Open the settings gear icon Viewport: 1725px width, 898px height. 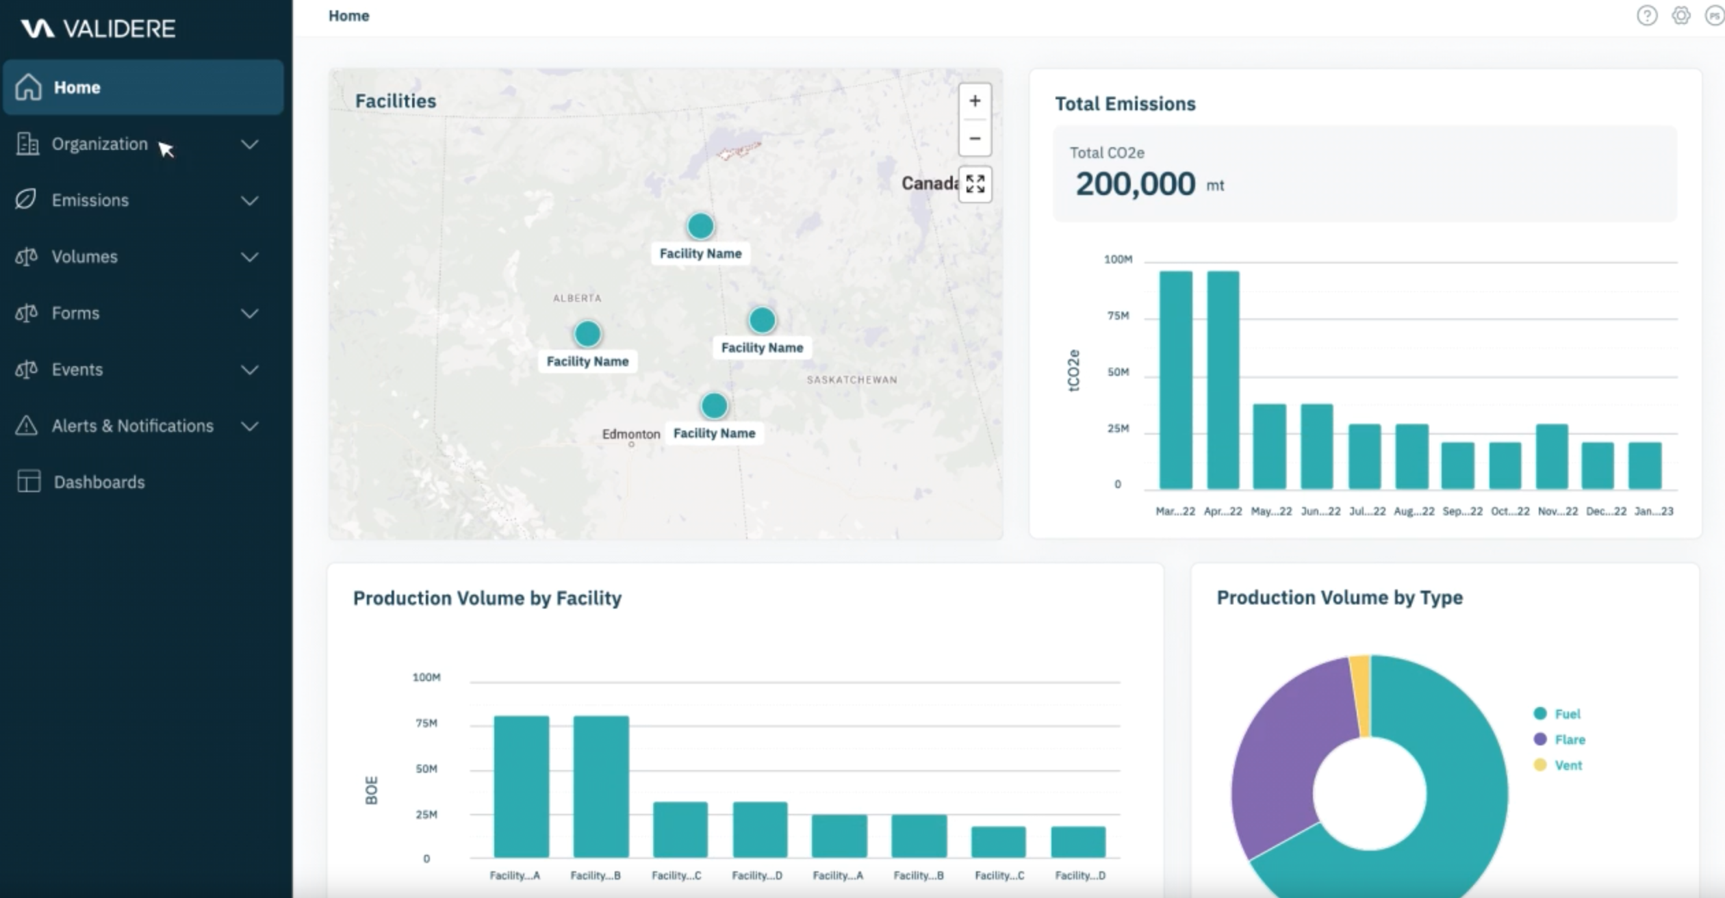(1681, 15)
